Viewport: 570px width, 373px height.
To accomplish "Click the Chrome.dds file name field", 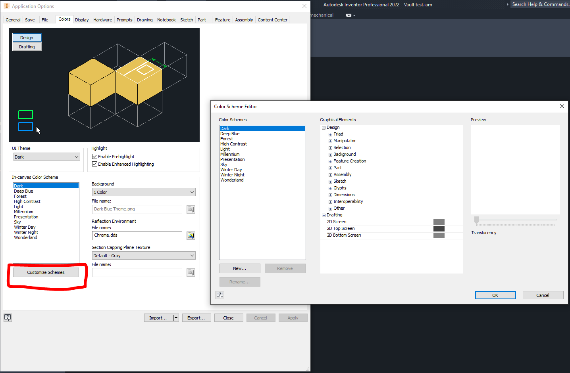I will 137,235.
